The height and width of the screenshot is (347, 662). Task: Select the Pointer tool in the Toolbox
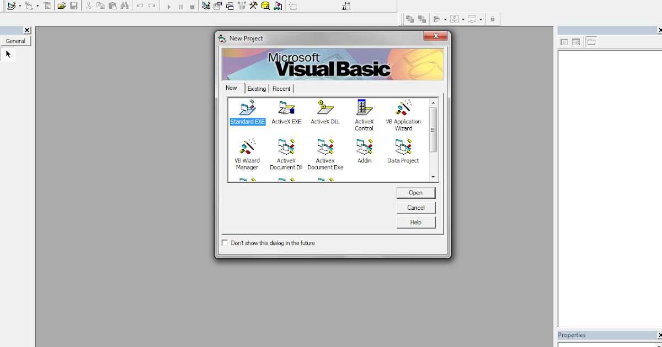pos(8,54)
